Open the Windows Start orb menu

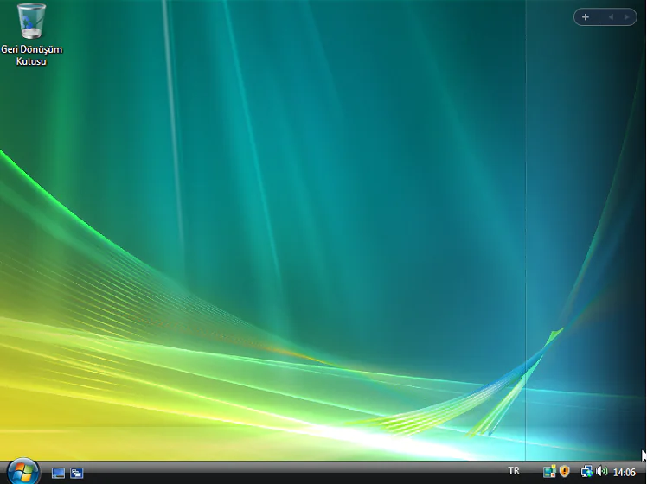pyautogui.click(x=23, y=472)
